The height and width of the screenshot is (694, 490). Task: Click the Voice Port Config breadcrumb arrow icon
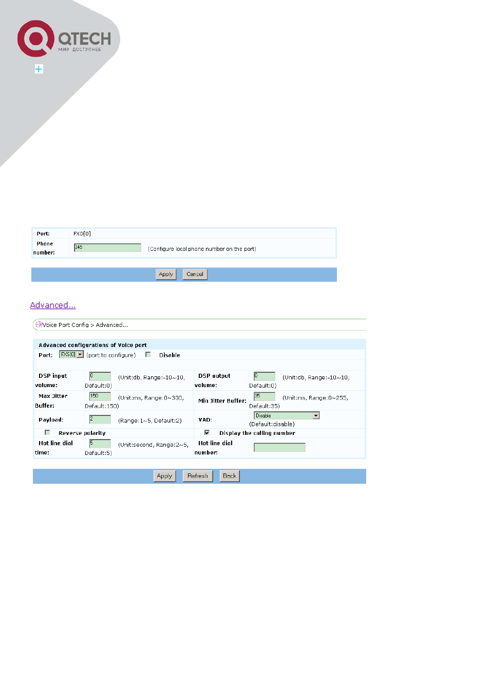pyautogui.click(x=39, y=325)
